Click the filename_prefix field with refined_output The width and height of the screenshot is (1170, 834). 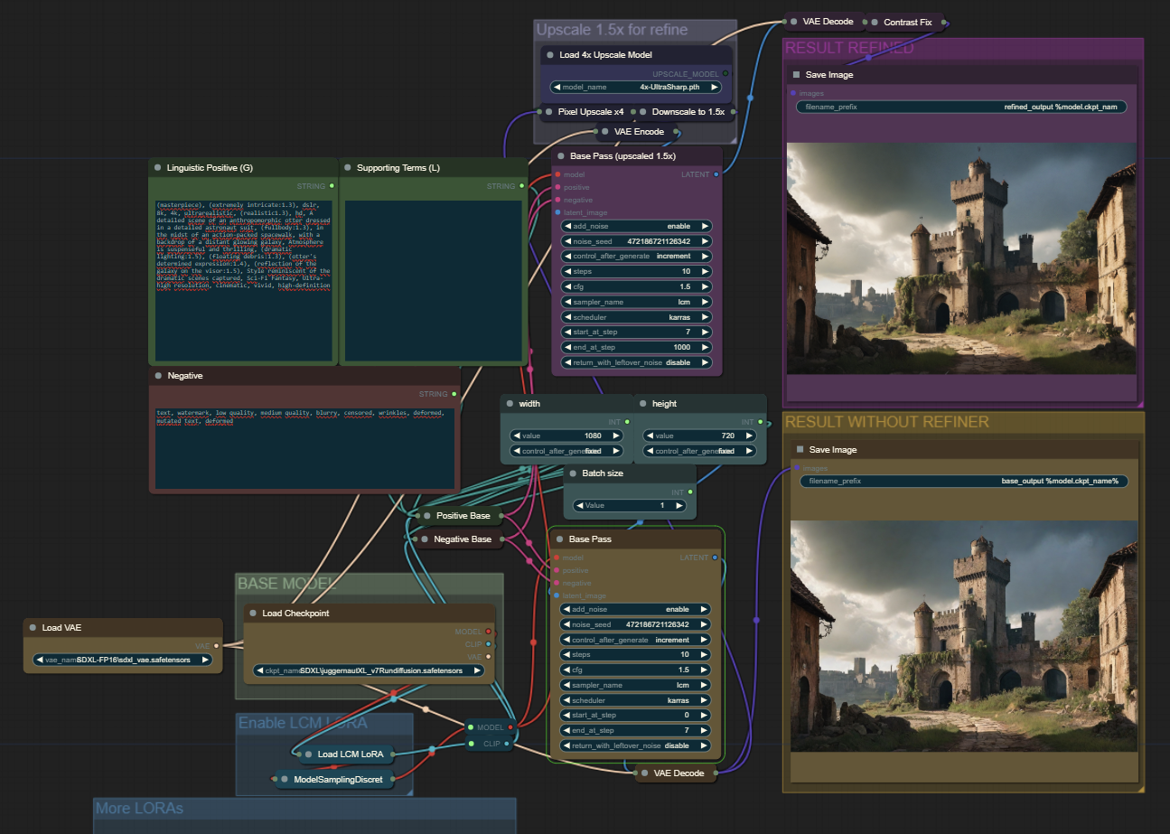(x=961, y=107)
